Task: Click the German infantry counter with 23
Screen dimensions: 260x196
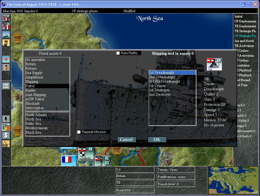Action: point(103,161)
